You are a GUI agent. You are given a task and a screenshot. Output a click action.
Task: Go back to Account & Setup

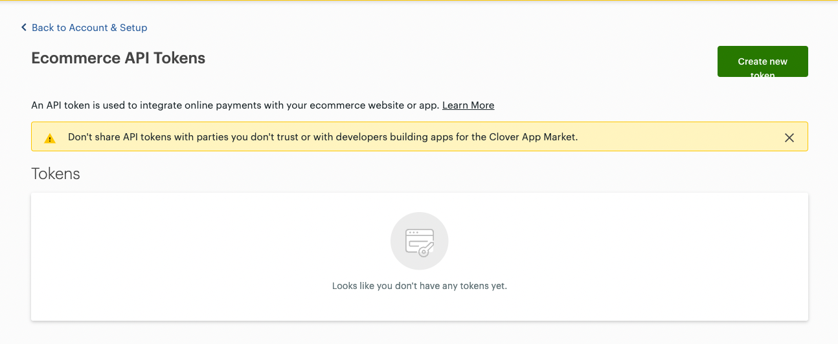[84, 27]
